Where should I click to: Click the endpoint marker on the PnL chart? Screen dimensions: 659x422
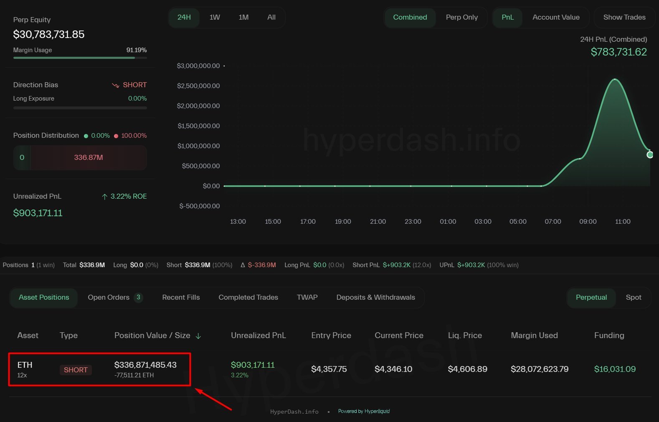pos(650,155)
